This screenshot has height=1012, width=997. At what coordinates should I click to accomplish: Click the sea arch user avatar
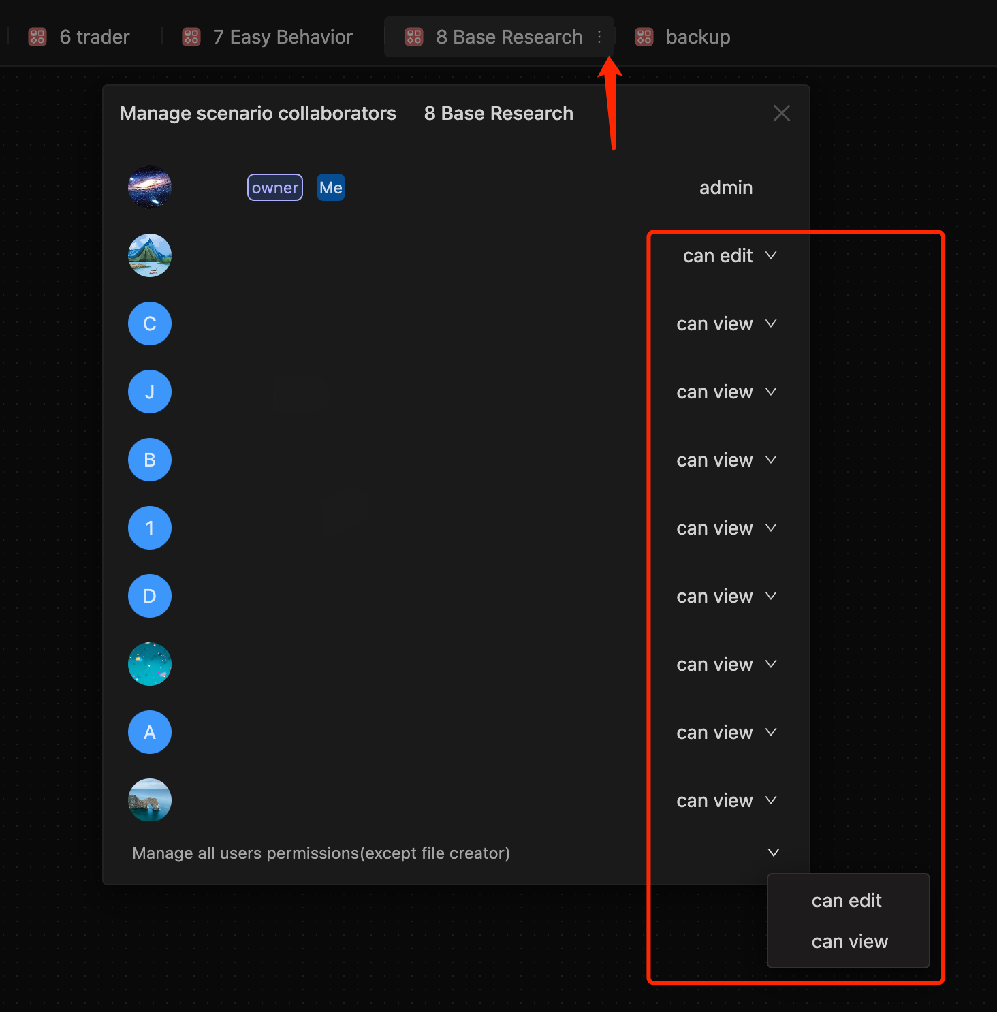coord(150,800)
